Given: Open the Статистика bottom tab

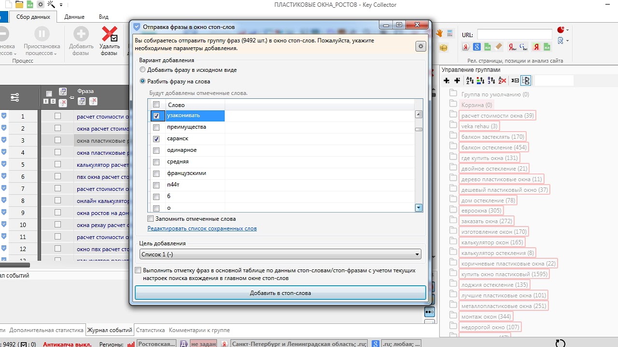Looking at the screenshot, I should pos(150,330).
